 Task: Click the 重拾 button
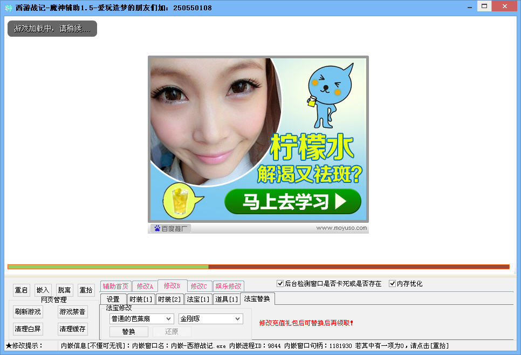tap(86, 290)
